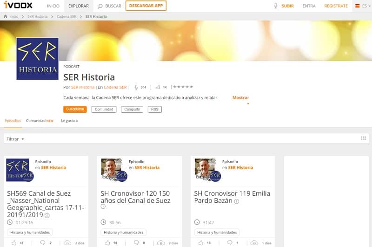Click the star rating of the podcast
The width and height of the screenshot is (372, 247).
coord(183,87)
